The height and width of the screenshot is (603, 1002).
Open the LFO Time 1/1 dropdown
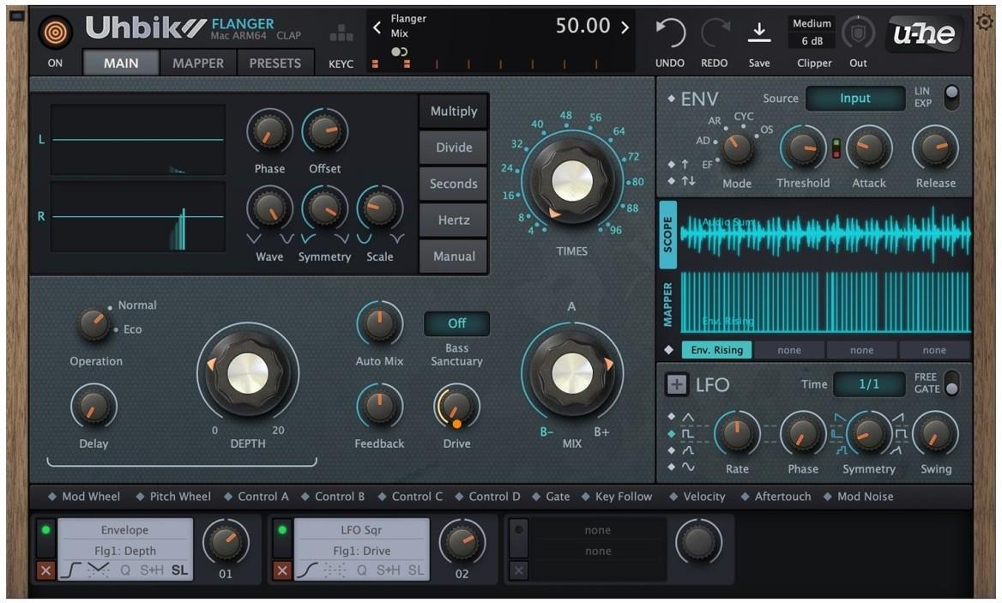869,384
